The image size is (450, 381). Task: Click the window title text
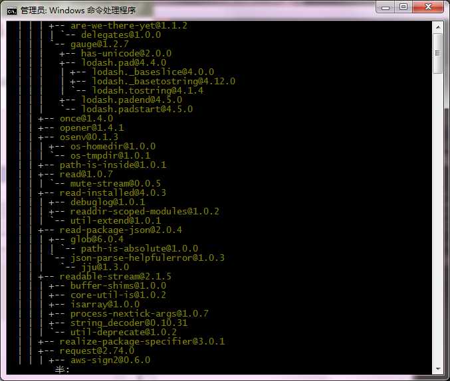pyautogui.click(x=78, y=11)
